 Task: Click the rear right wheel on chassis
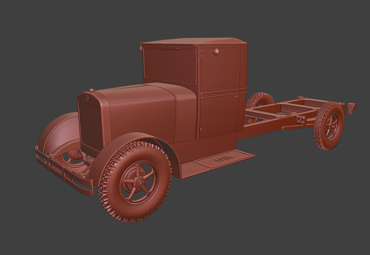pos(329,126)
